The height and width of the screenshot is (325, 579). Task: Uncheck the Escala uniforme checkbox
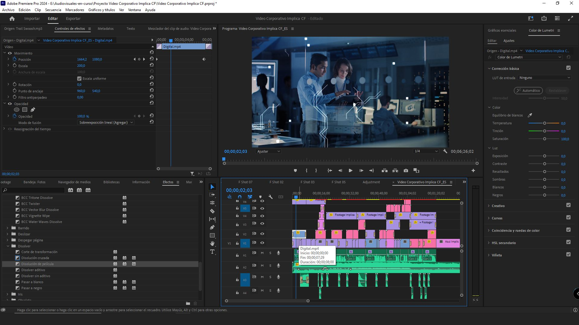tap(79, 79)
